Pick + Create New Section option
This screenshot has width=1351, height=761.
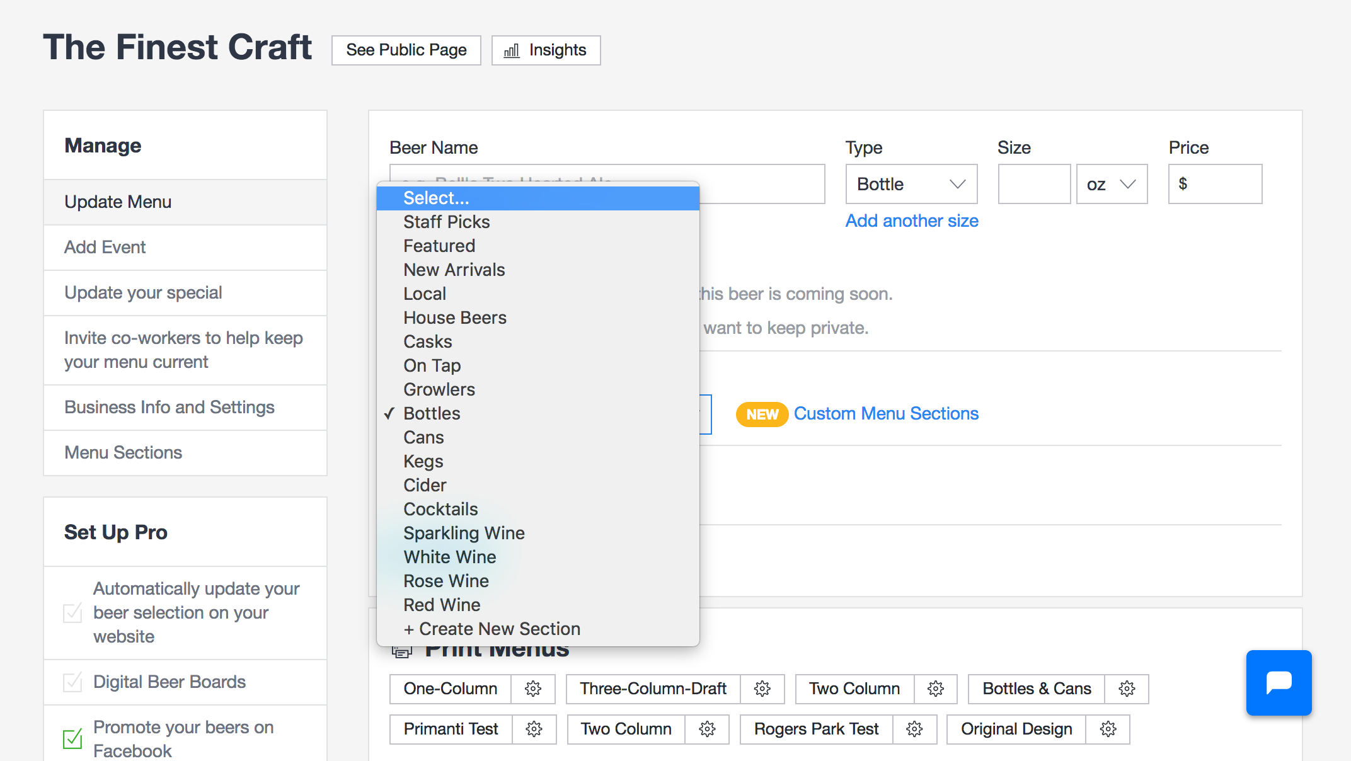tap(492, 629)
